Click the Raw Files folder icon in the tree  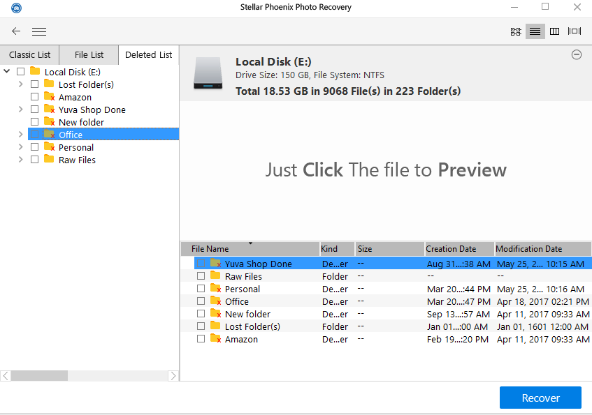click(x=49, y=159)
